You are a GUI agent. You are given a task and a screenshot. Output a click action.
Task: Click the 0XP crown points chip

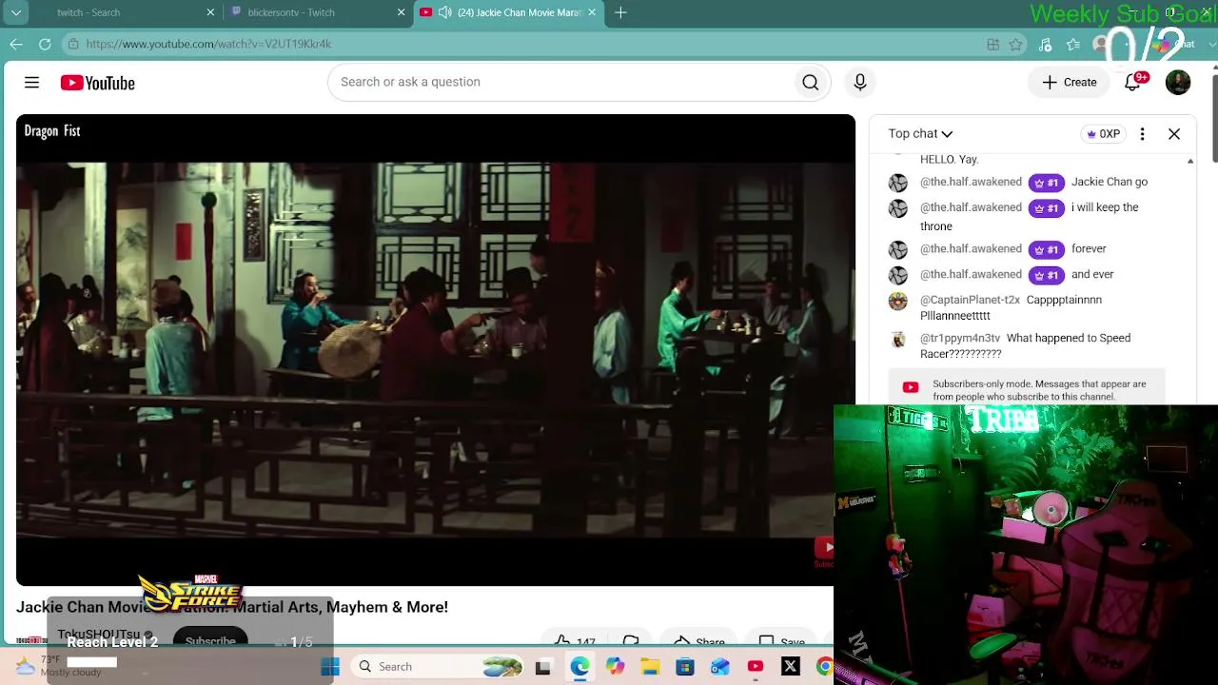(1104, 134)
